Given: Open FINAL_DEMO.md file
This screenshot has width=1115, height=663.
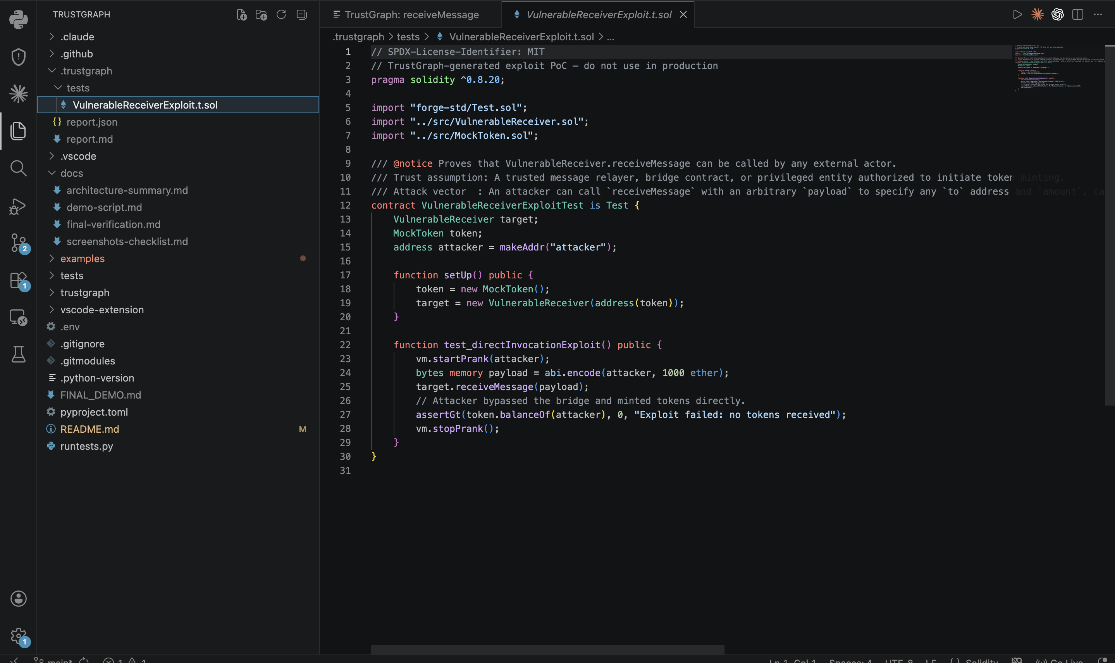Looking at the screenshot, I should (x=178, y=395).
